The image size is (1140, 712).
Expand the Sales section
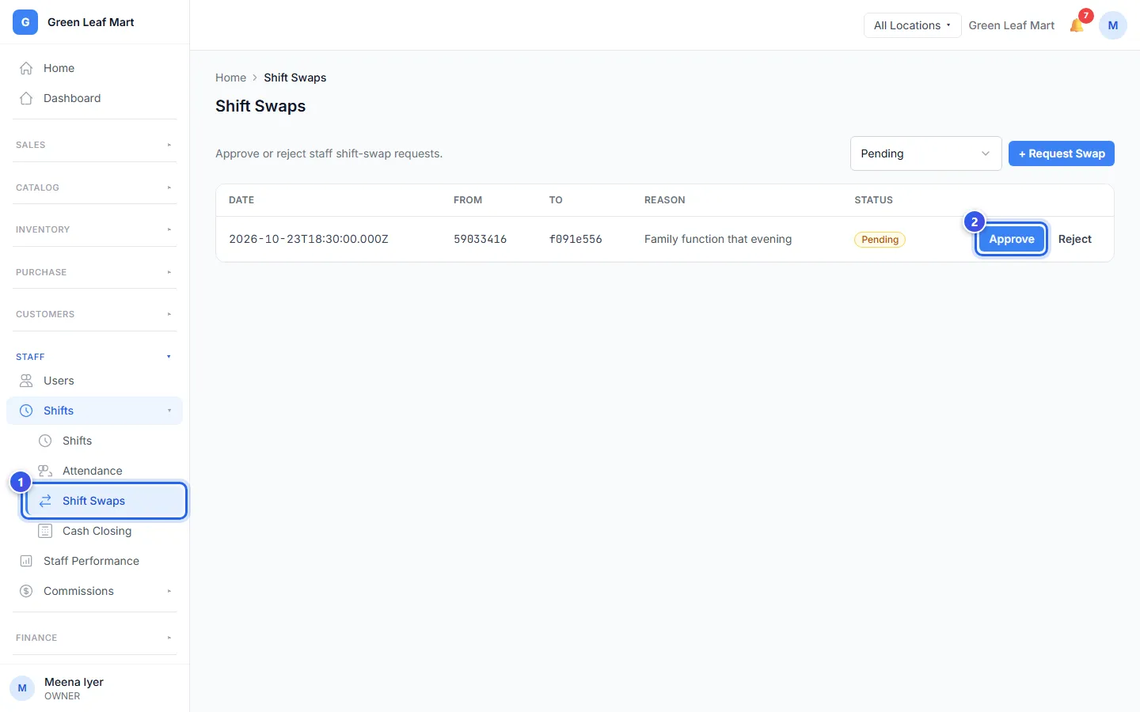(94, 145)
